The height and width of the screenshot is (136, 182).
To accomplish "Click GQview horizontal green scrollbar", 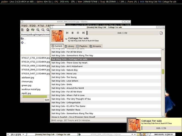I will (x=35, y=96).
